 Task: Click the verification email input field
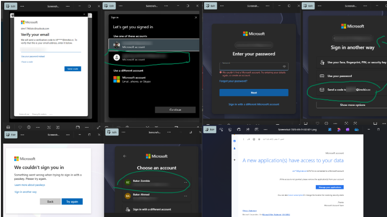[x=50, y=49]
